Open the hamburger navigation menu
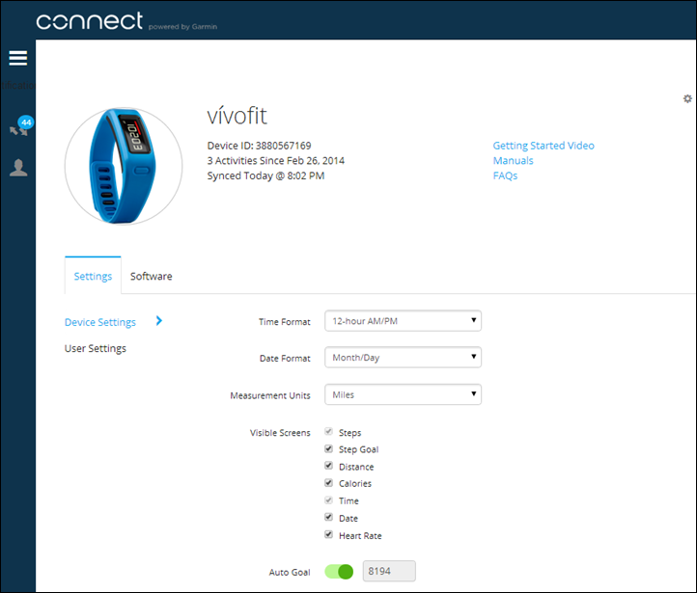Viewport: 697px width, 593px height. [x=18, y=59]
